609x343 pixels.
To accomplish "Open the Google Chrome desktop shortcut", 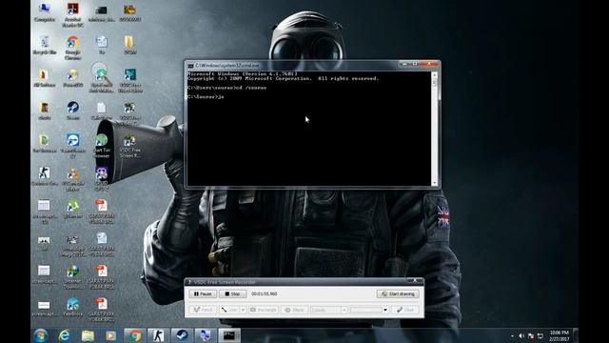I will (72, 48).
